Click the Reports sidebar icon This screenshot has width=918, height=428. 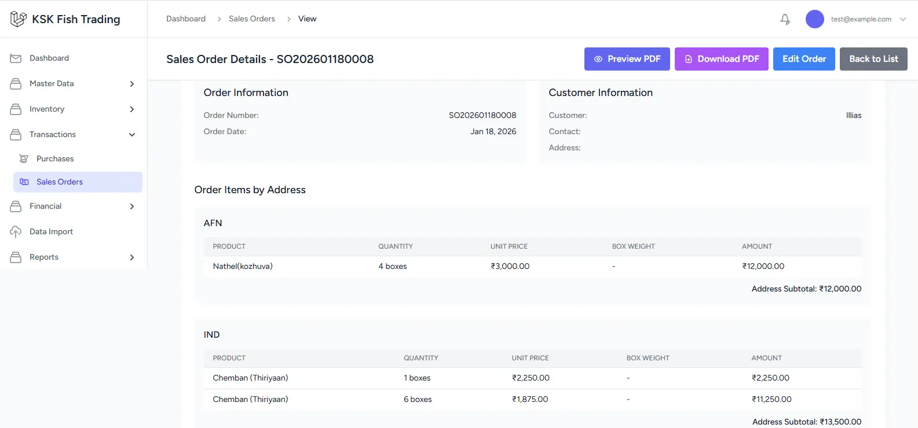pyautogui.click(x=16, y=257)
